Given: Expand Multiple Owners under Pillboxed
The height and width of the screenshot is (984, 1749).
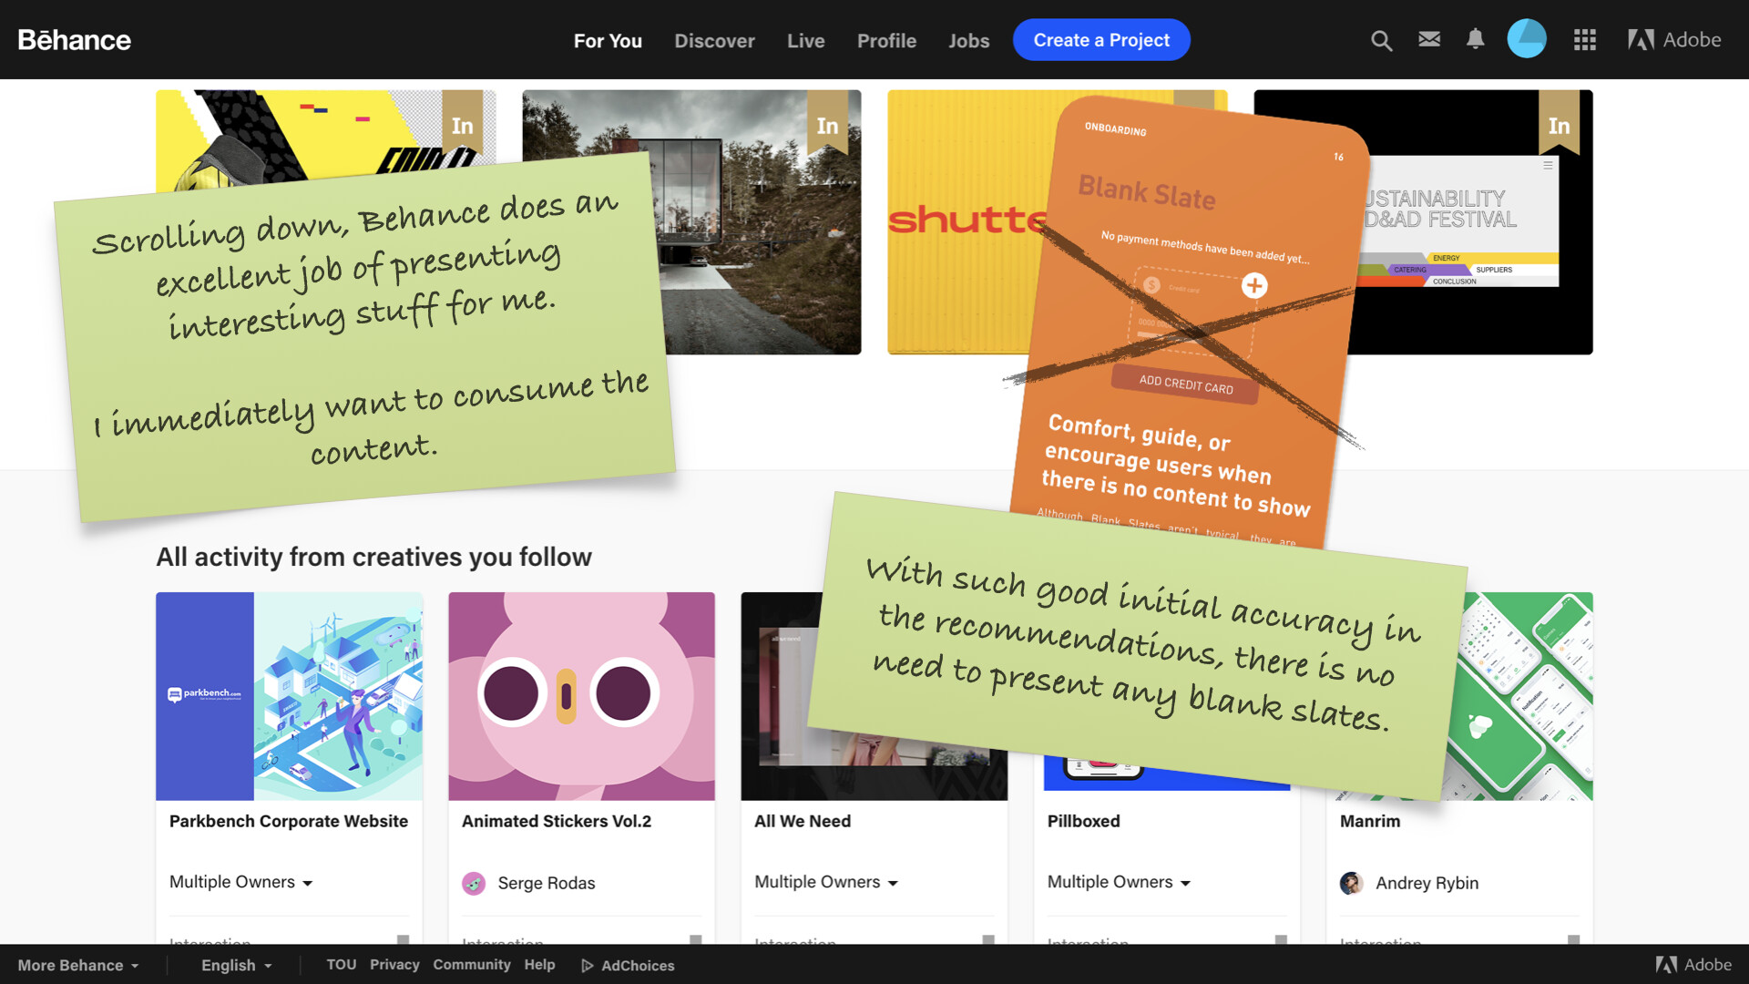Looking at the screenshot, I should 1119,882.
